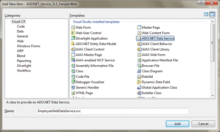Select the Class template icon
220x132 pixels.
point(73,71)
